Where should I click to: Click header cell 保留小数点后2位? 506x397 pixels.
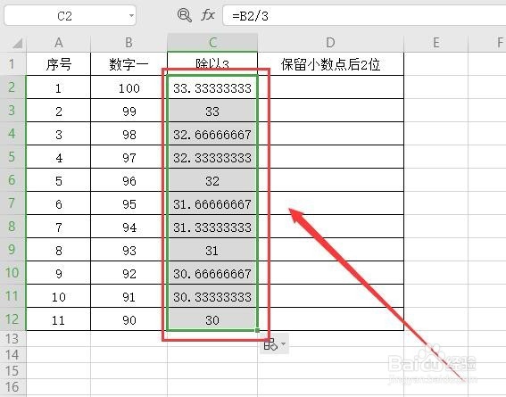click(330, 64)
